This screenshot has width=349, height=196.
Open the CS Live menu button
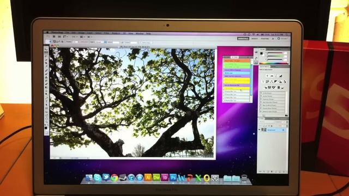pyautogui.click(x=282, y=39)
